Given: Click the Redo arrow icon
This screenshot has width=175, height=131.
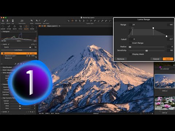Looking at the screenshot, I should tap(39, 21).
